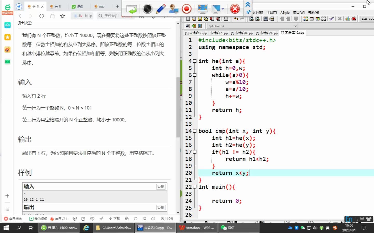Collapse the he function fold at line 4
This screenshot has height=233, width=374.
(195, 61)
